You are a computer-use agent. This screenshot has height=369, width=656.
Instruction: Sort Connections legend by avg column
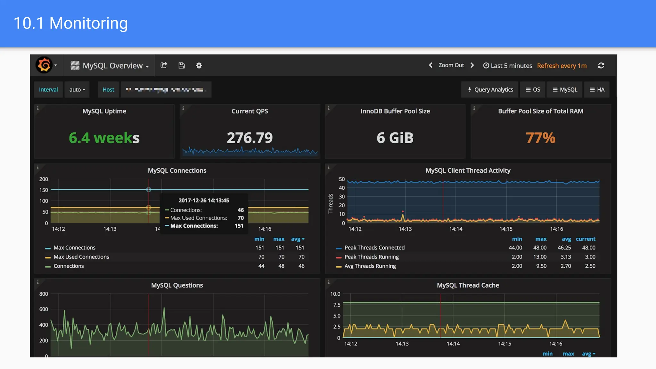coord(298,239)
